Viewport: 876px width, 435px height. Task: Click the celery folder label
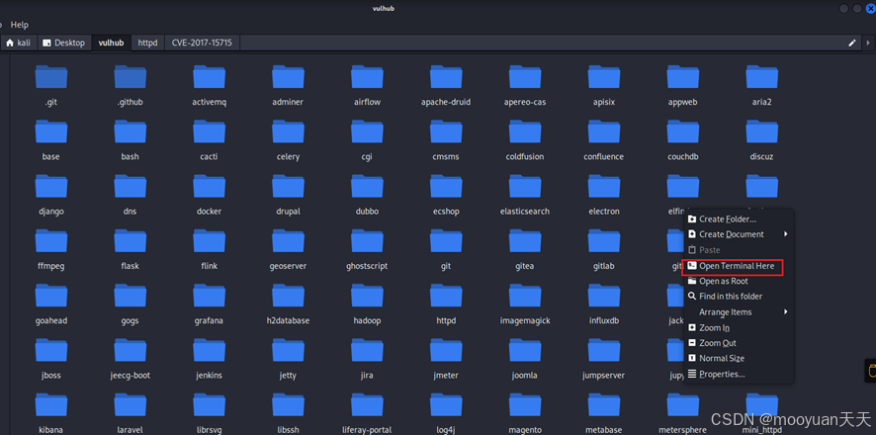tap(289, 157)
